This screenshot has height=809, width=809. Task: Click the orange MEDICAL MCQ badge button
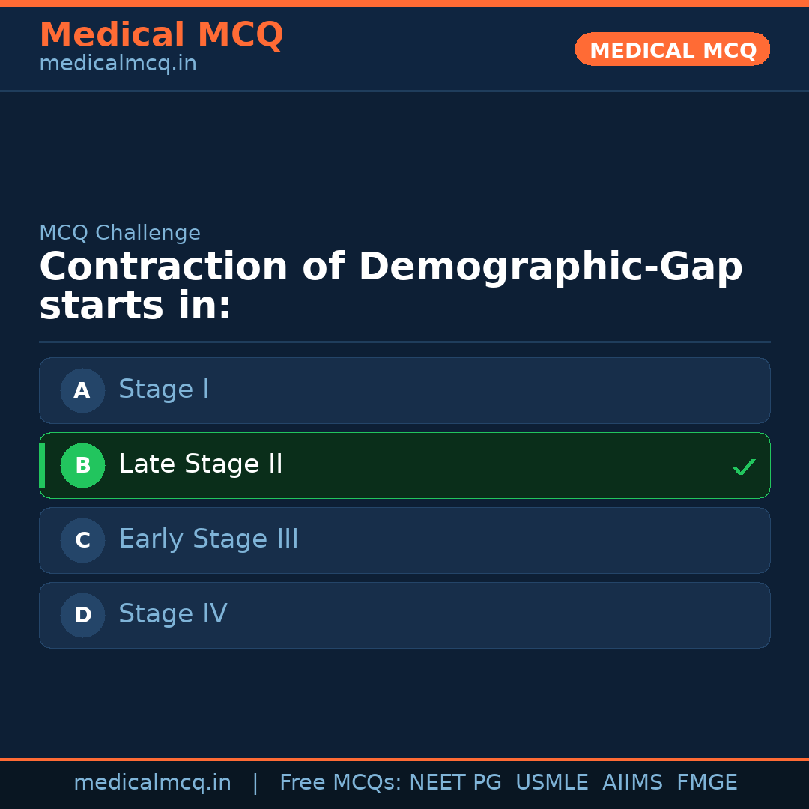click(x=672, y=49)
